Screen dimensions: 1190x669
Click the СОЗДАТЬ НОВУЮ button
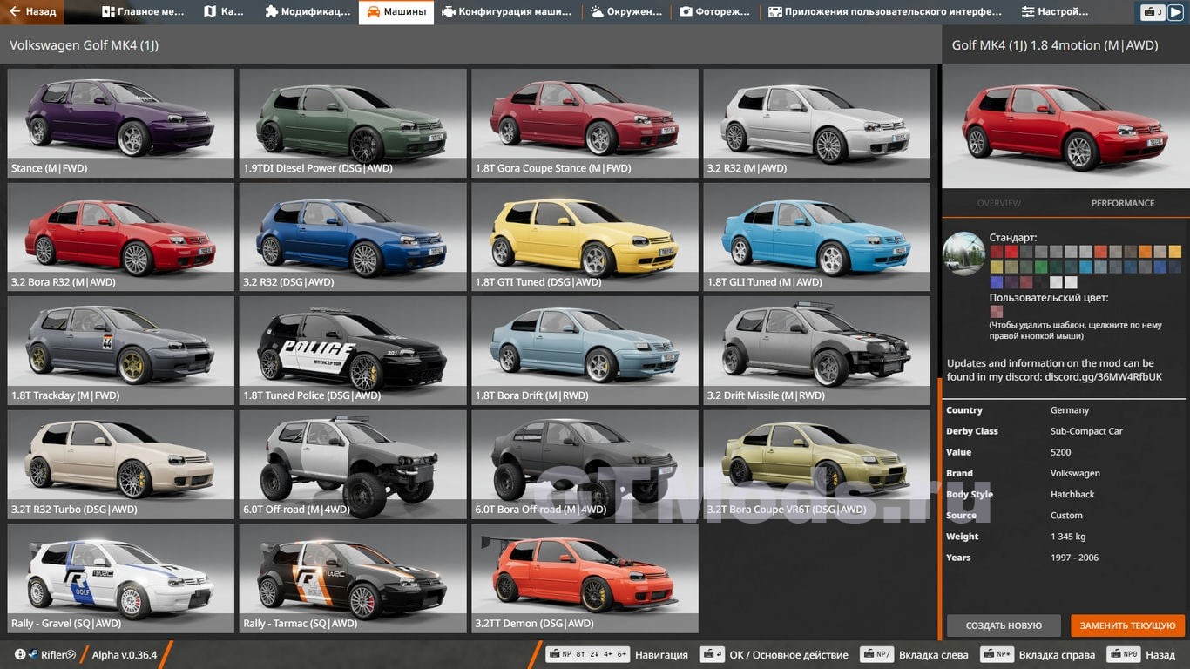click(1004, 625)
